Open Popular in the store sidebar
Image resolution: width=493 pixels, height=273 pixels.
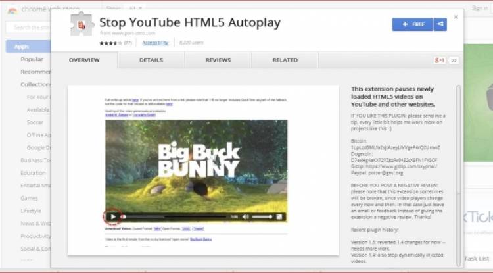point(32,59)
